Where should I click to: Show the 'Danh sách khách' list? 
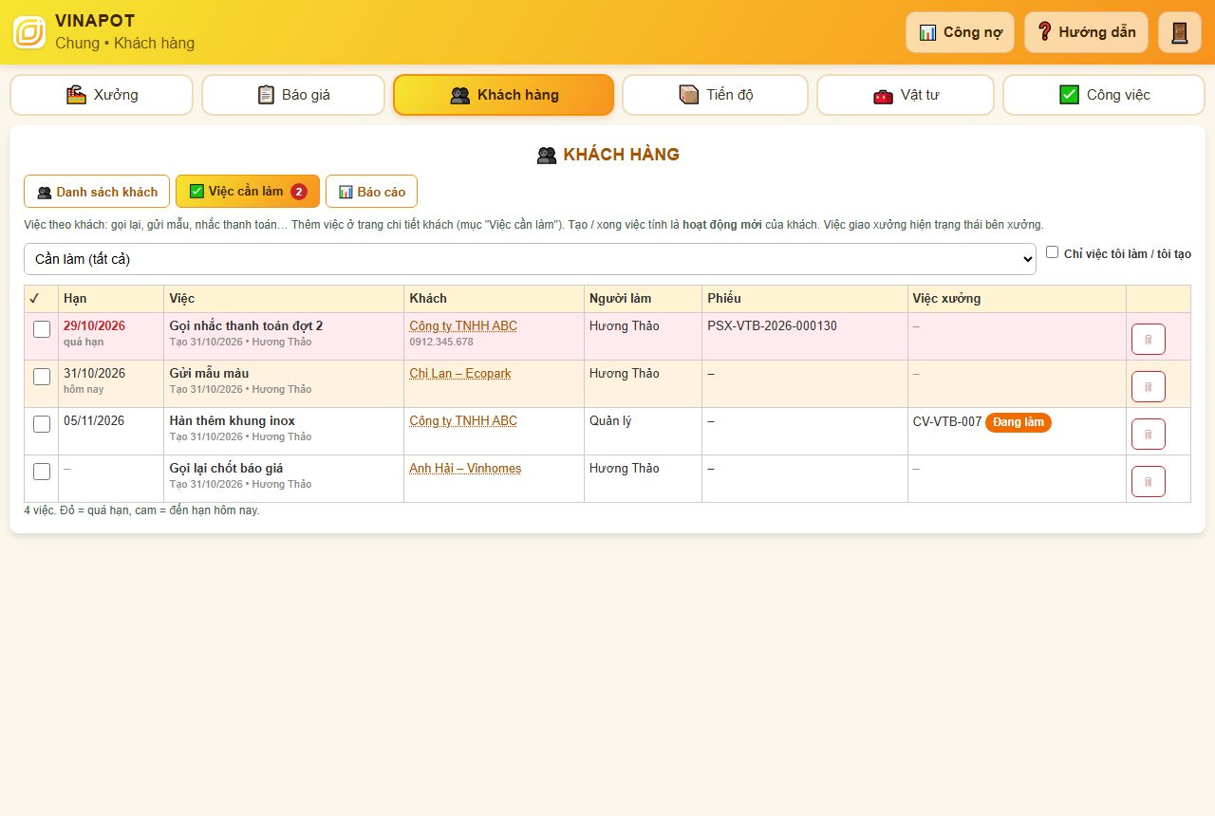coord(97,192)
